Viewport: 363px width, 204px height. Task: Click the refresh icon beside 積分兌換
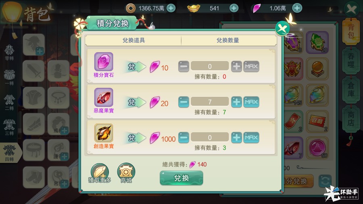tap(325, 181)
